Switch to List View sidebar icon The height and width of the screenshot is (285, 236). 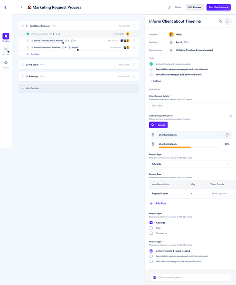[x=6, y=49]
